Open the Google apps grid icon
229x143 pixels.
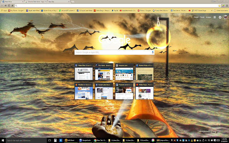(x=215, y=17)
